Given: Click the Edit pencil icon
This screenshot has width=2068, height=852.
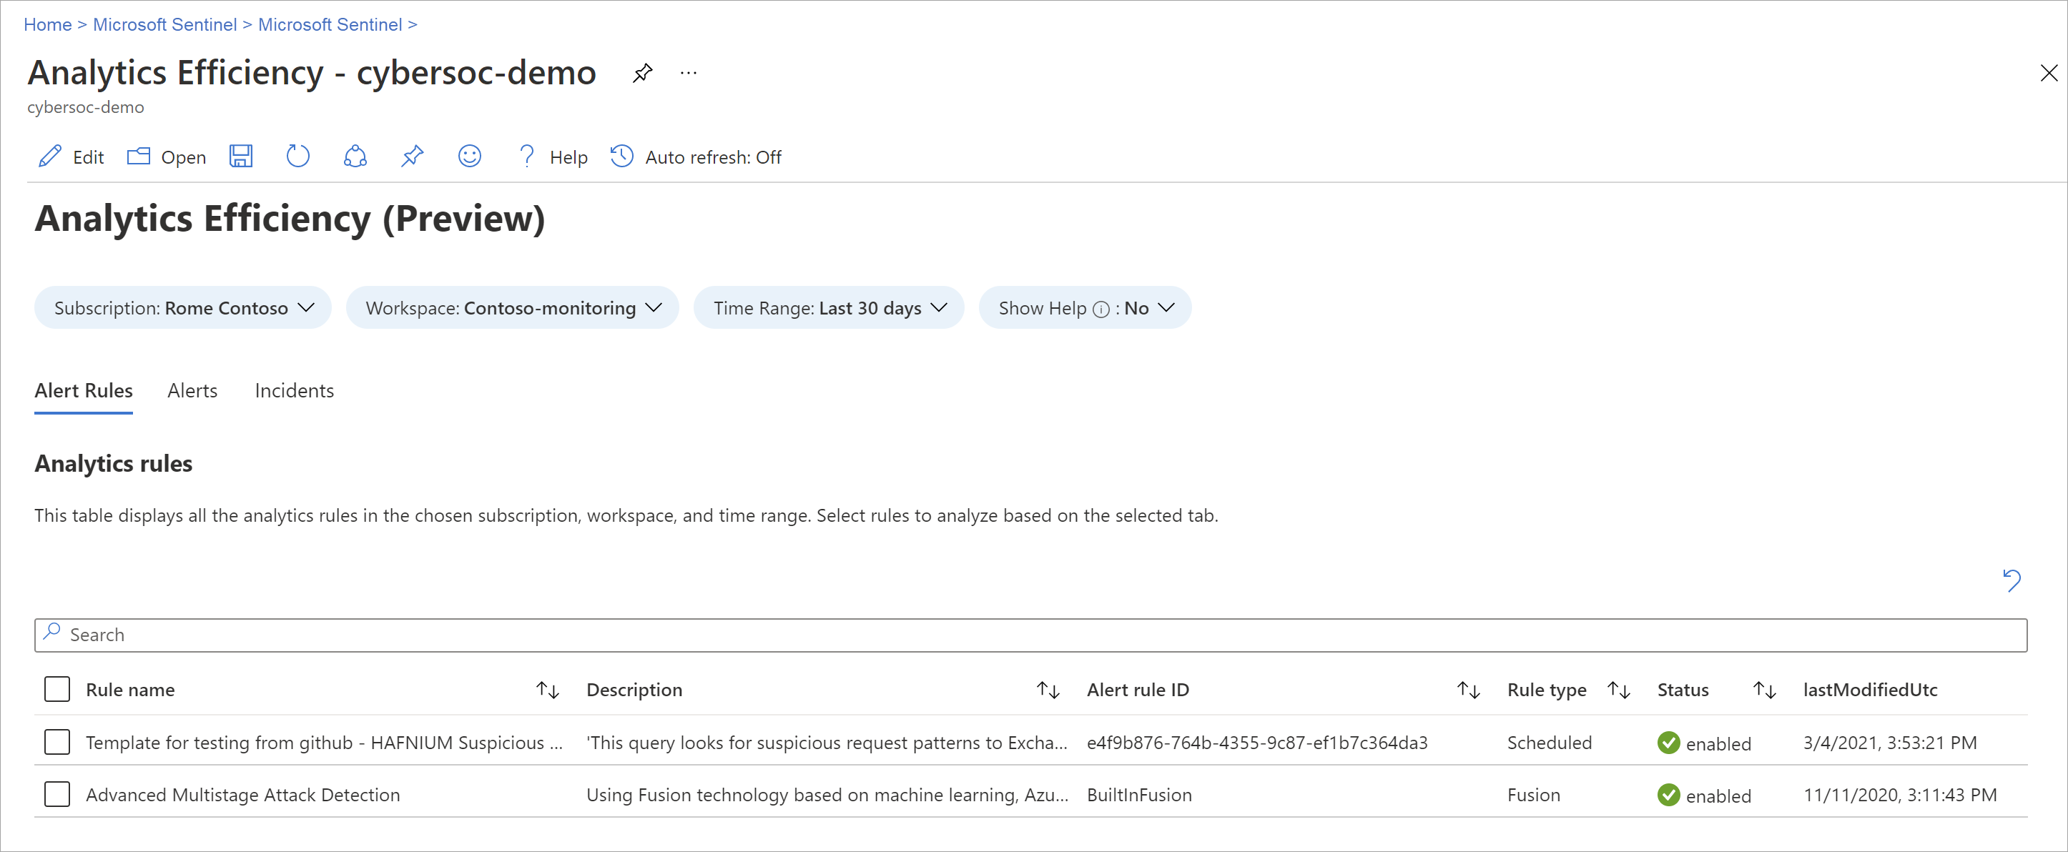Looking at the screenshot, I should [51, 157].
